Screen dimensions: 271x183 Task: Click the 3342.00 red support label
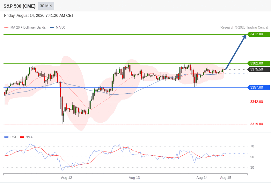tap(257, 102)
